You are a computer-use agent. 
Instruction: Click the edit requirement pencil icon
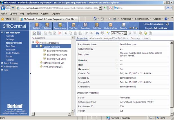(x=55, y=33)
